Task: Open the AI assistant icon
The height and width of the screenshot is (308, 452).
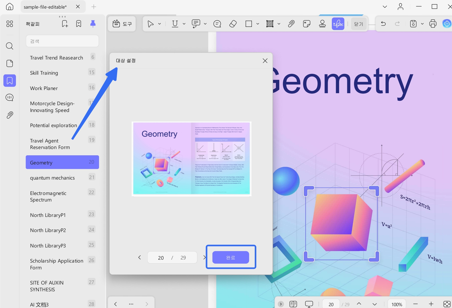Action: (x=447, y=24)
